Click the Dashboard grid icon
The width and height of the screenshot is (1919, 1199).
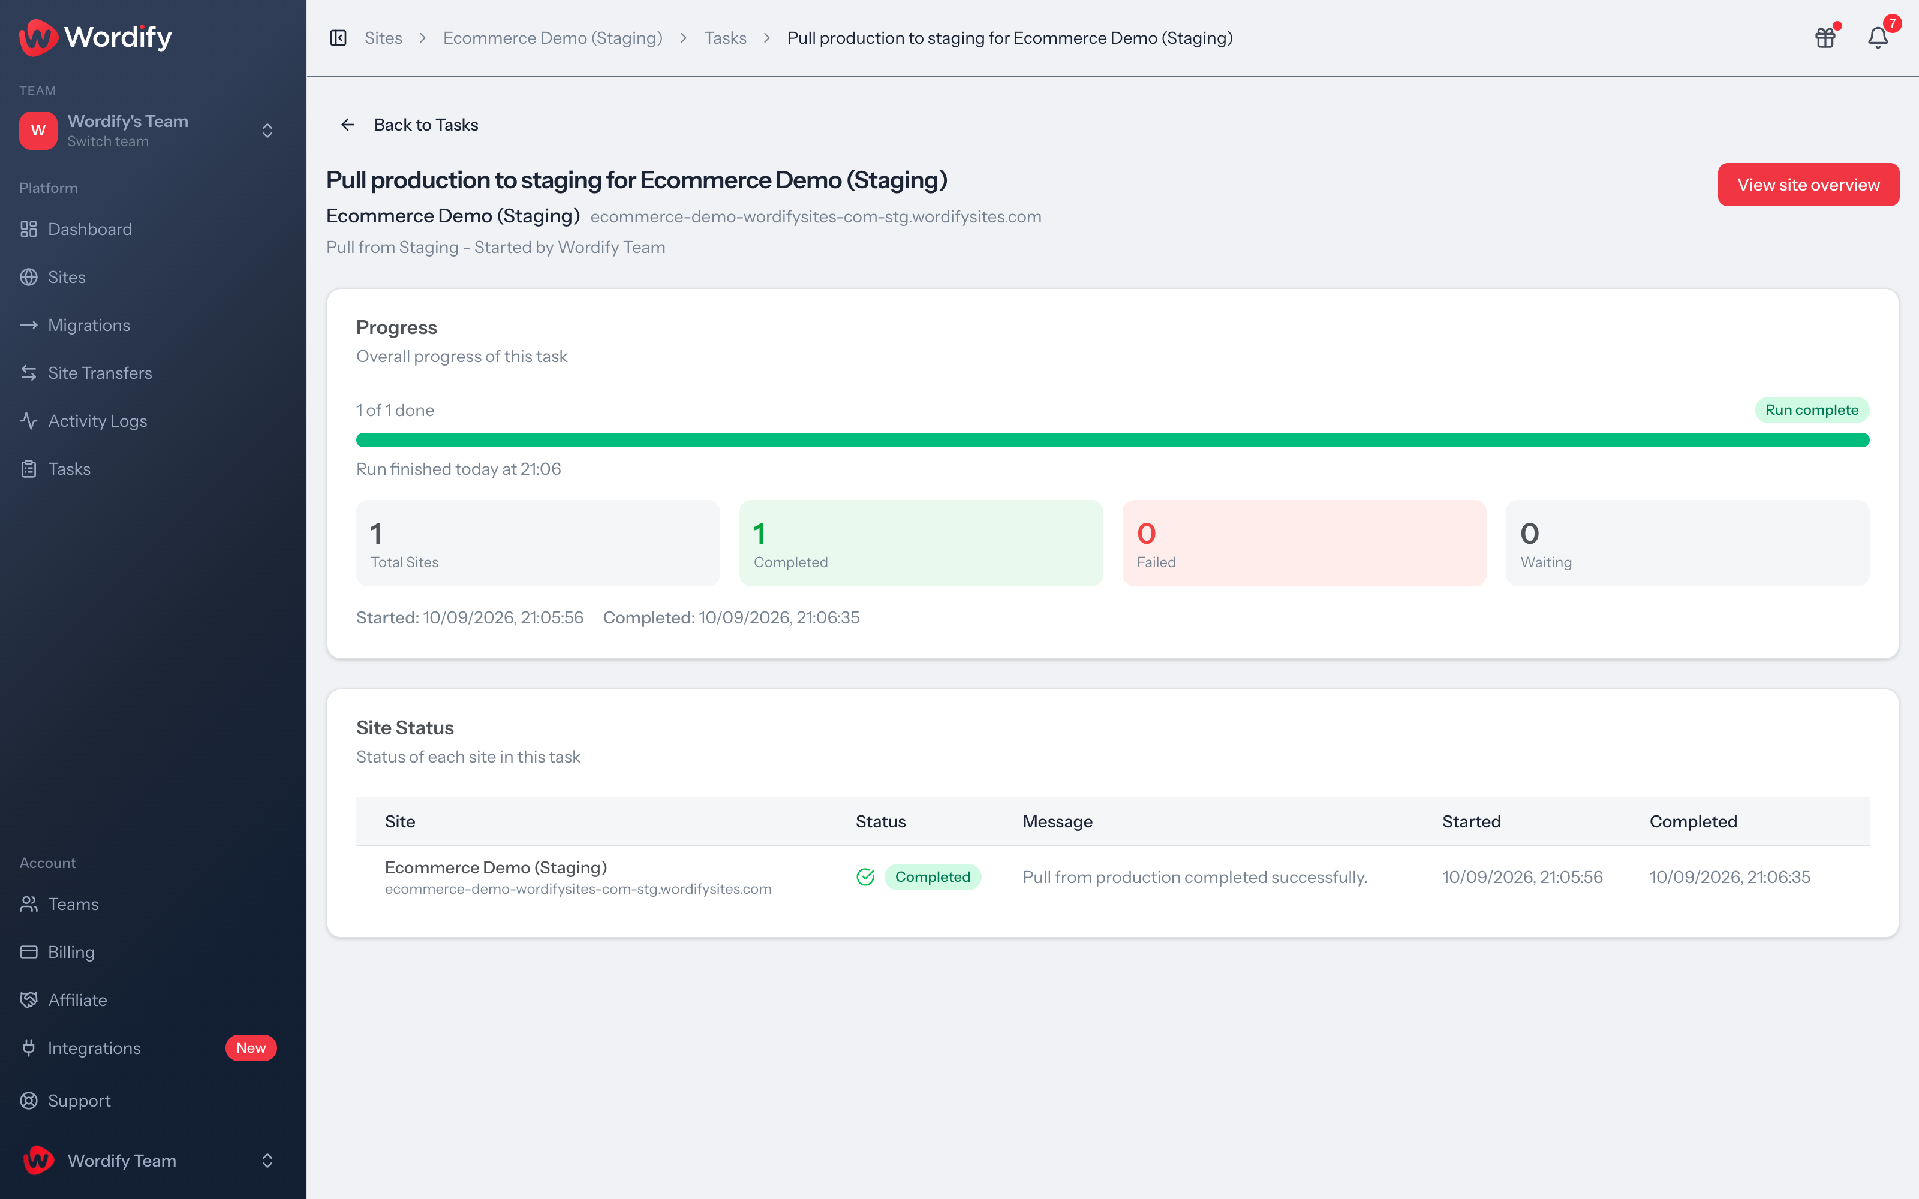tap(29, 229)
